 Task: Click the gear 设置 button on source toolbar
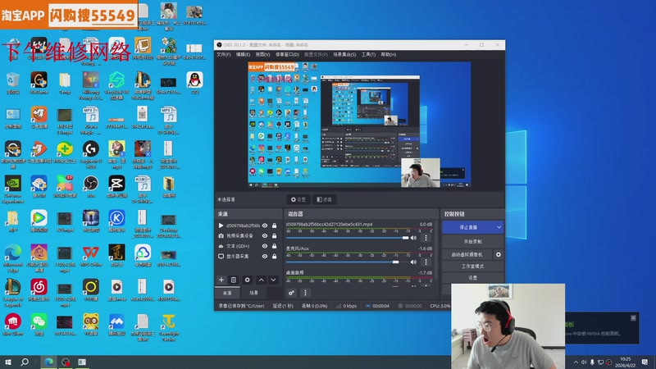[298, 199]
